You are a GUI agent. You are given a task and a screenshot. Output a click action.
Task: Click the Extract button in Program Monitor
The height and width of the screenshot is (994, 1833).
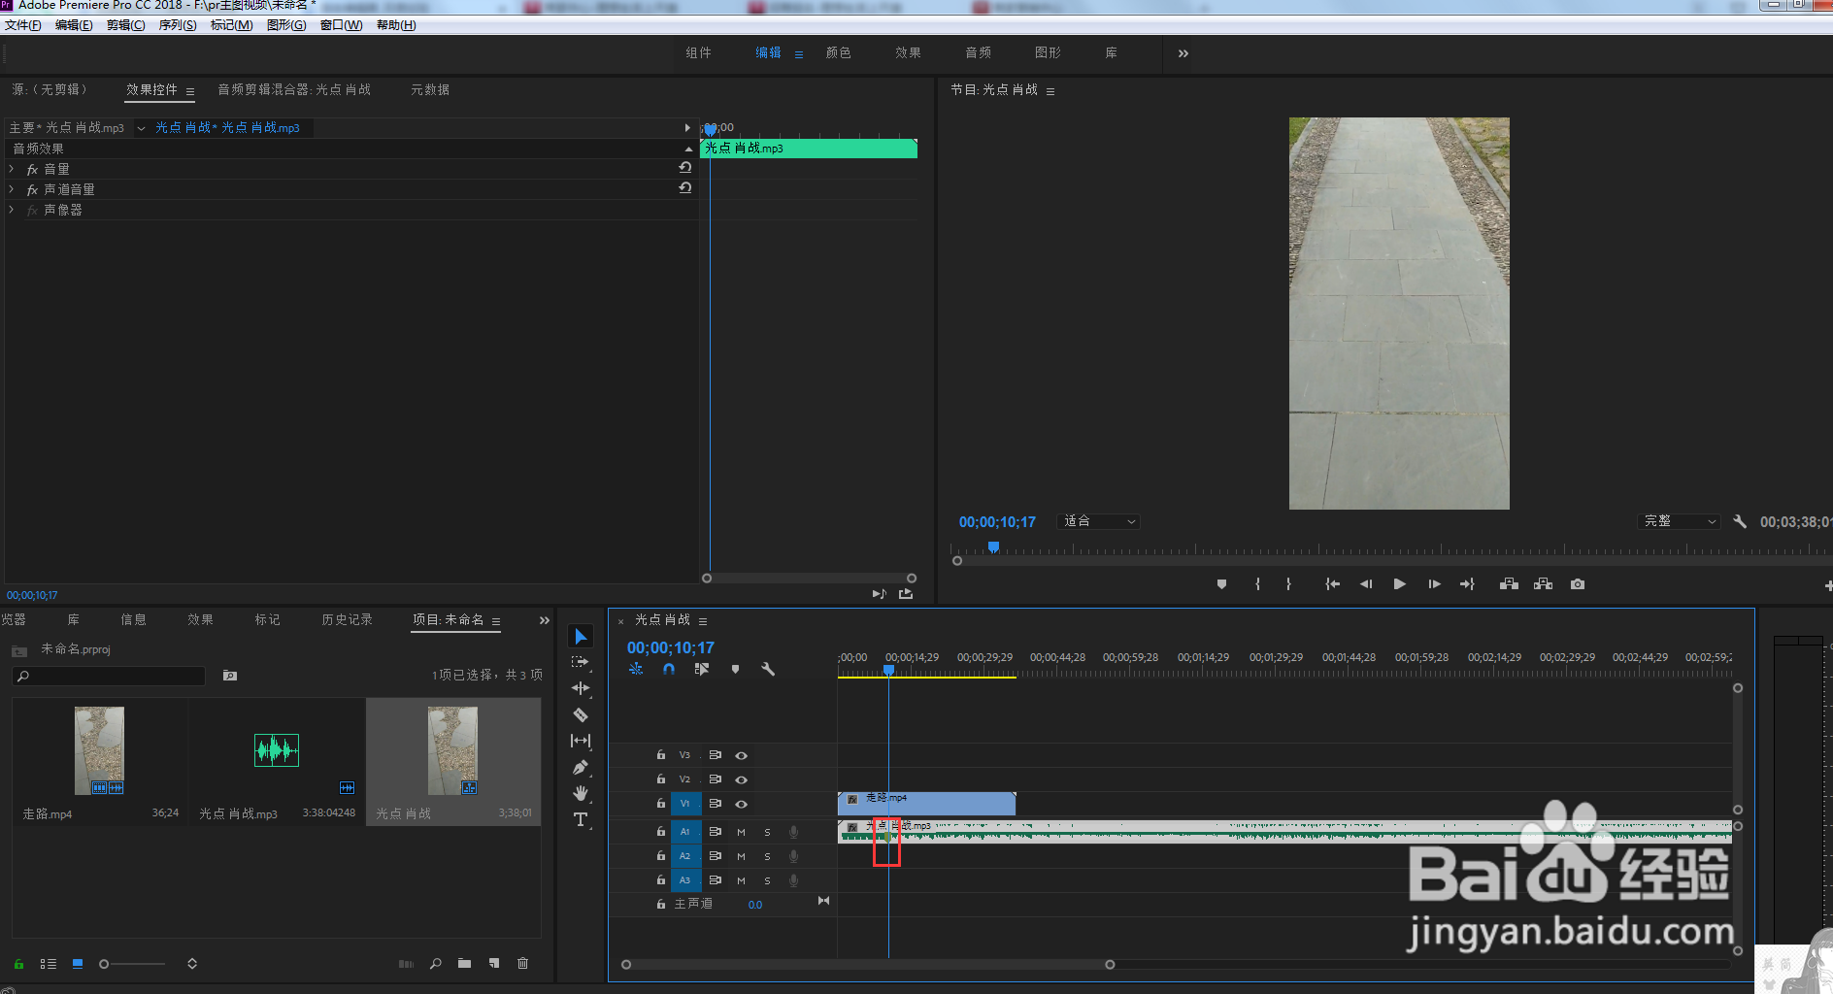[1543, 584]
